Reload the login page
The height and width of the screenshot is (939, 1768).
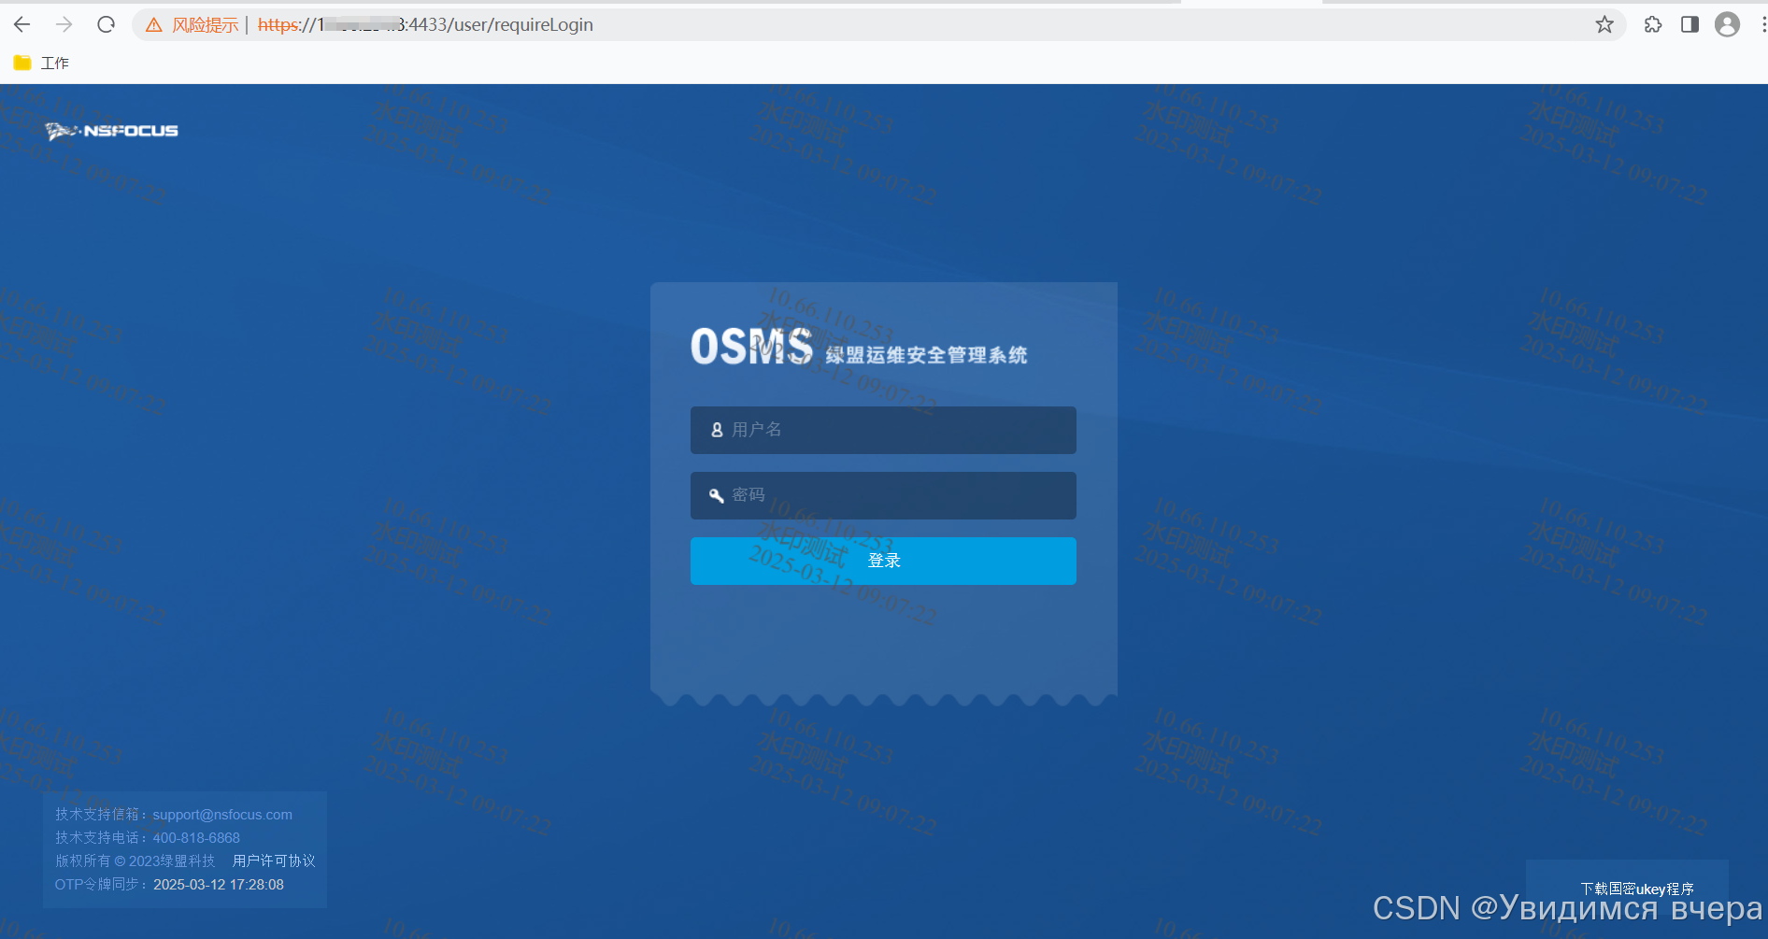click(x=105, y=24)
